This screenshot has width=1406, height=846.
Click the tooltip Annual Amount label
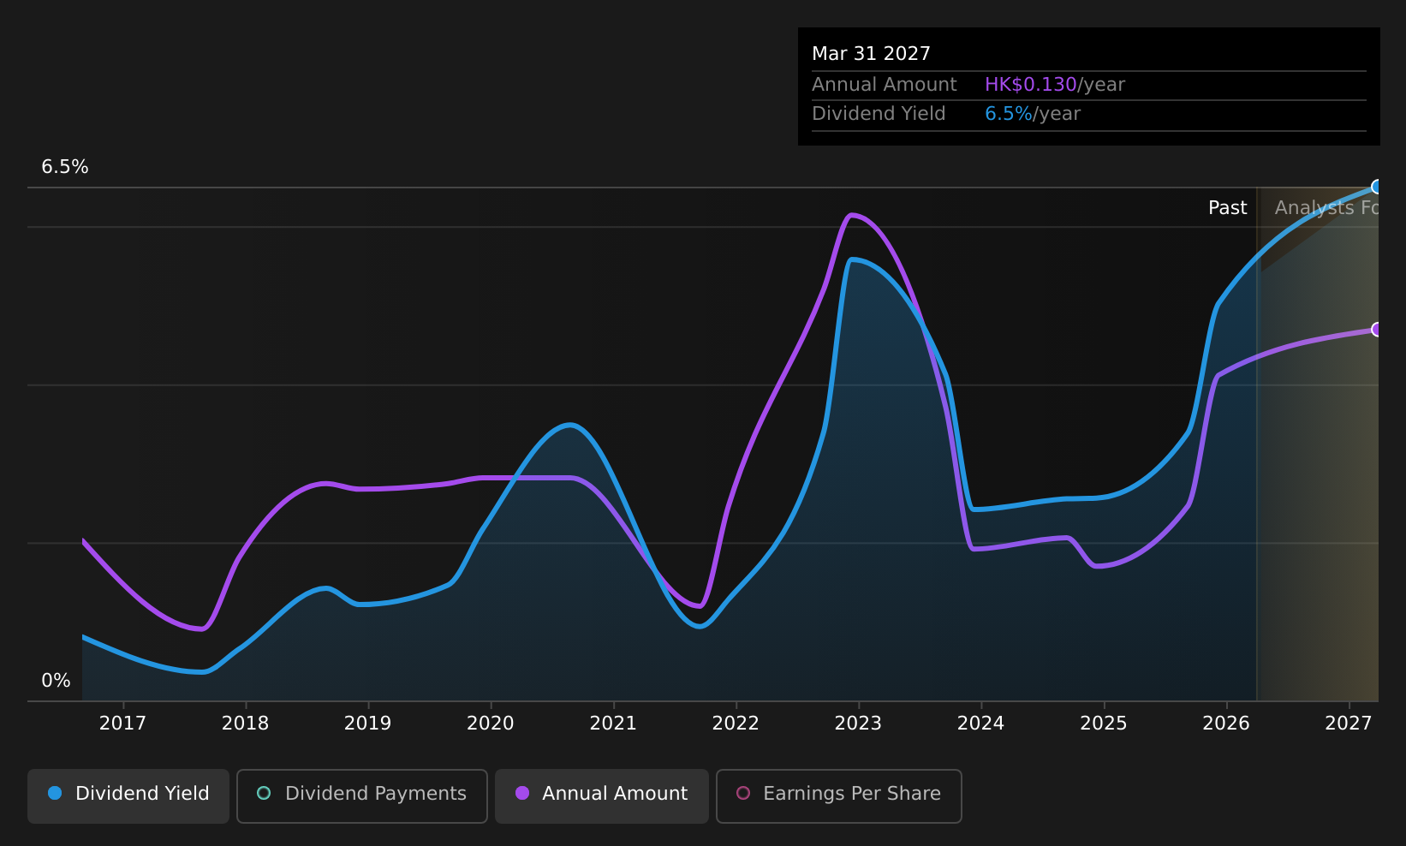885,85
